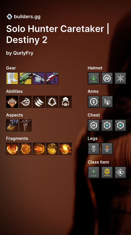Image resolution: width=131 pixels, height=235 pixels.
Task: Select the last swirling fragment icon
Action: (x=65, y=149)
